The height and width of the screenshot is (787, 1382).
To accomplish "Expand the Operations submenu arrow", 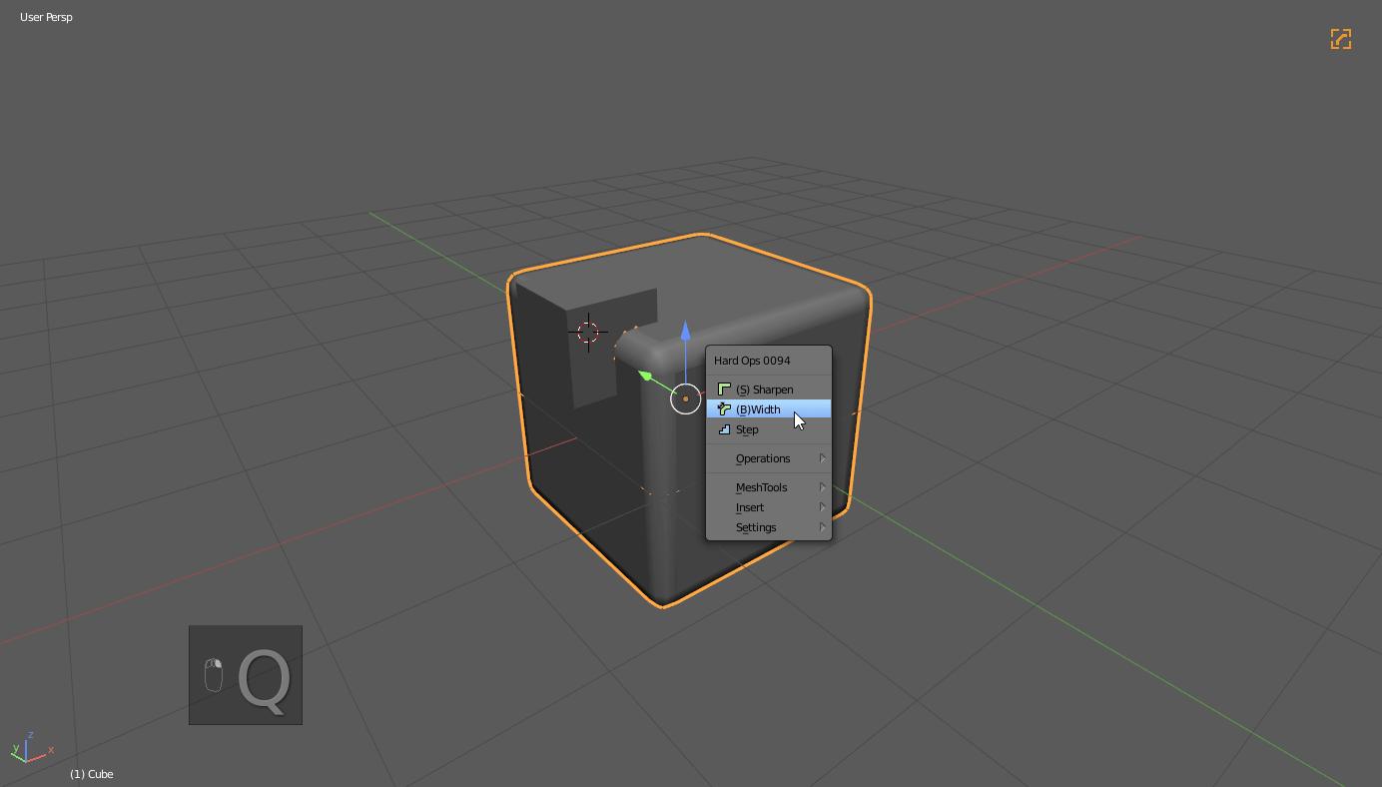I will pos(822,458).
